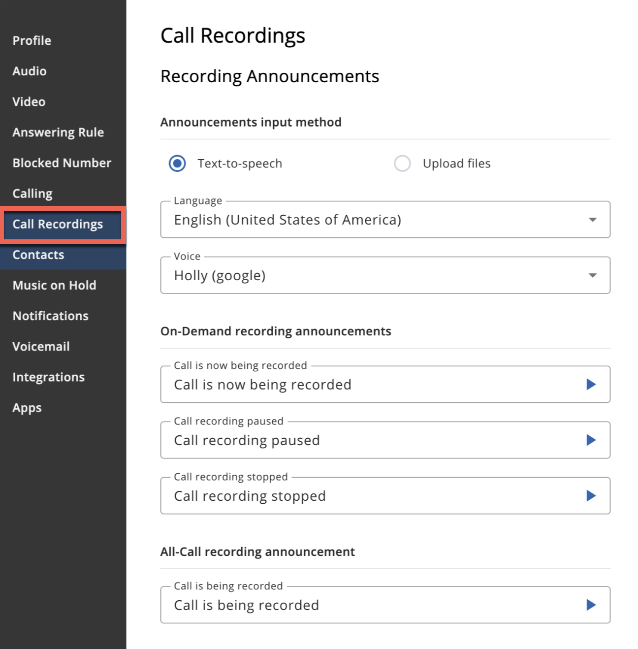638x649 pixels.
Task: Play the "Call is now being recorded" announcement
Action: [x=592, y=385]
